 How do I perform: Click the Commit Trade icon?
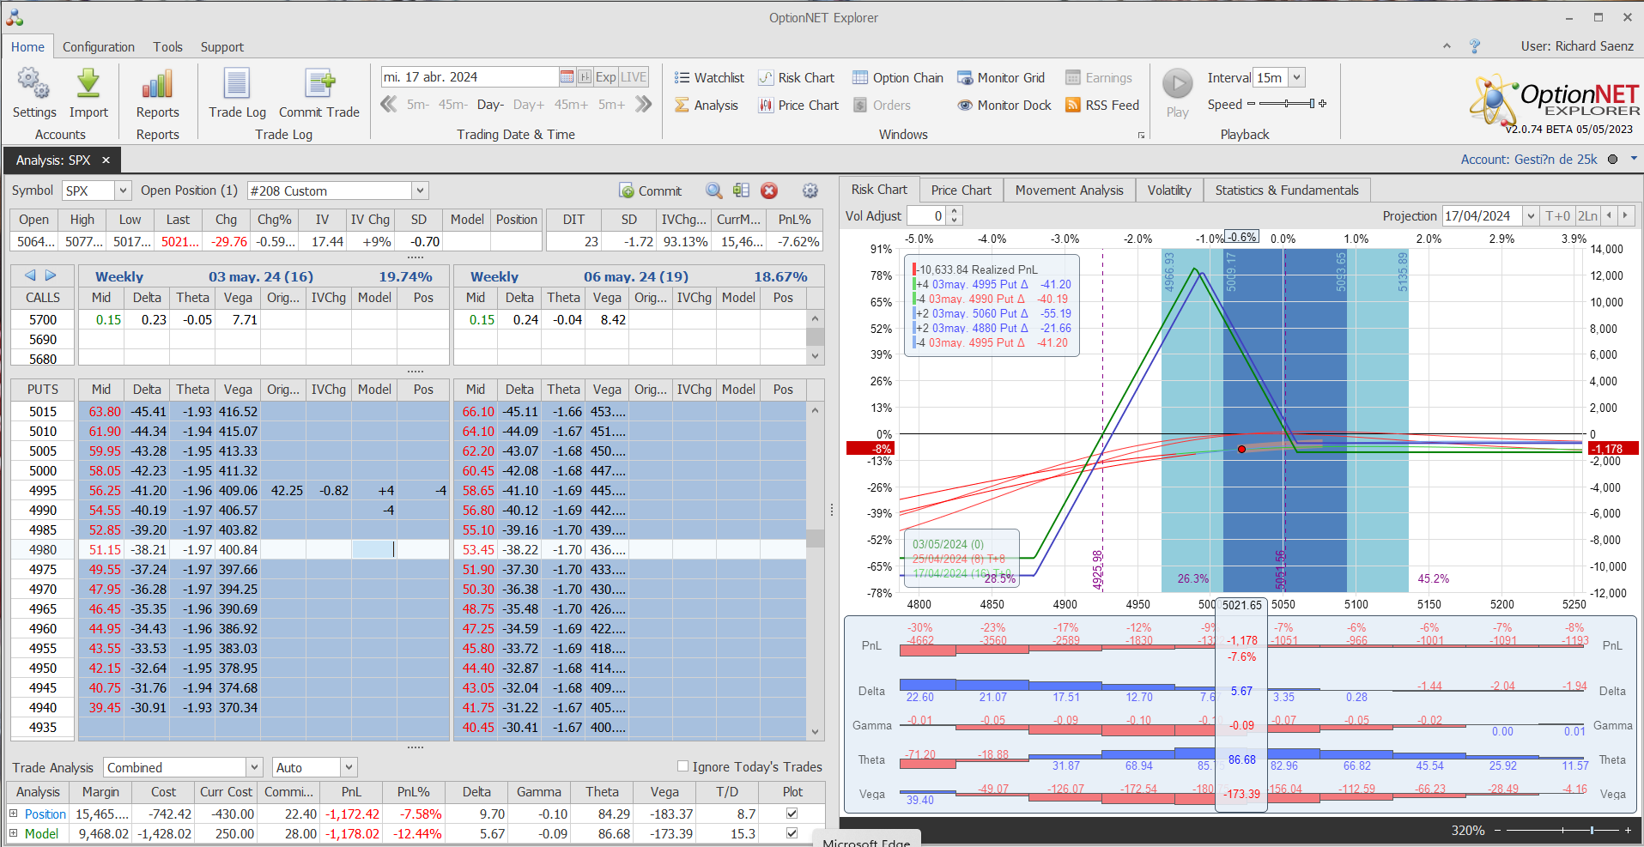coord(319,85)
